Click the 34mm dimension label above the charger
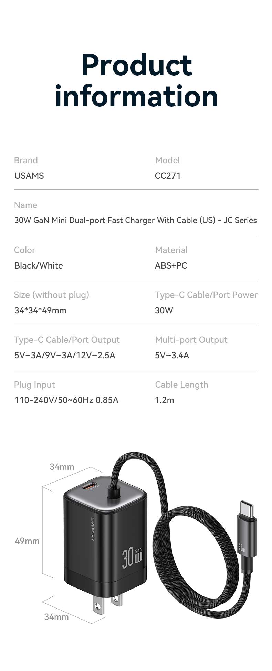The height and width of the screenshot is (671, 272). (x=62, y=467)
